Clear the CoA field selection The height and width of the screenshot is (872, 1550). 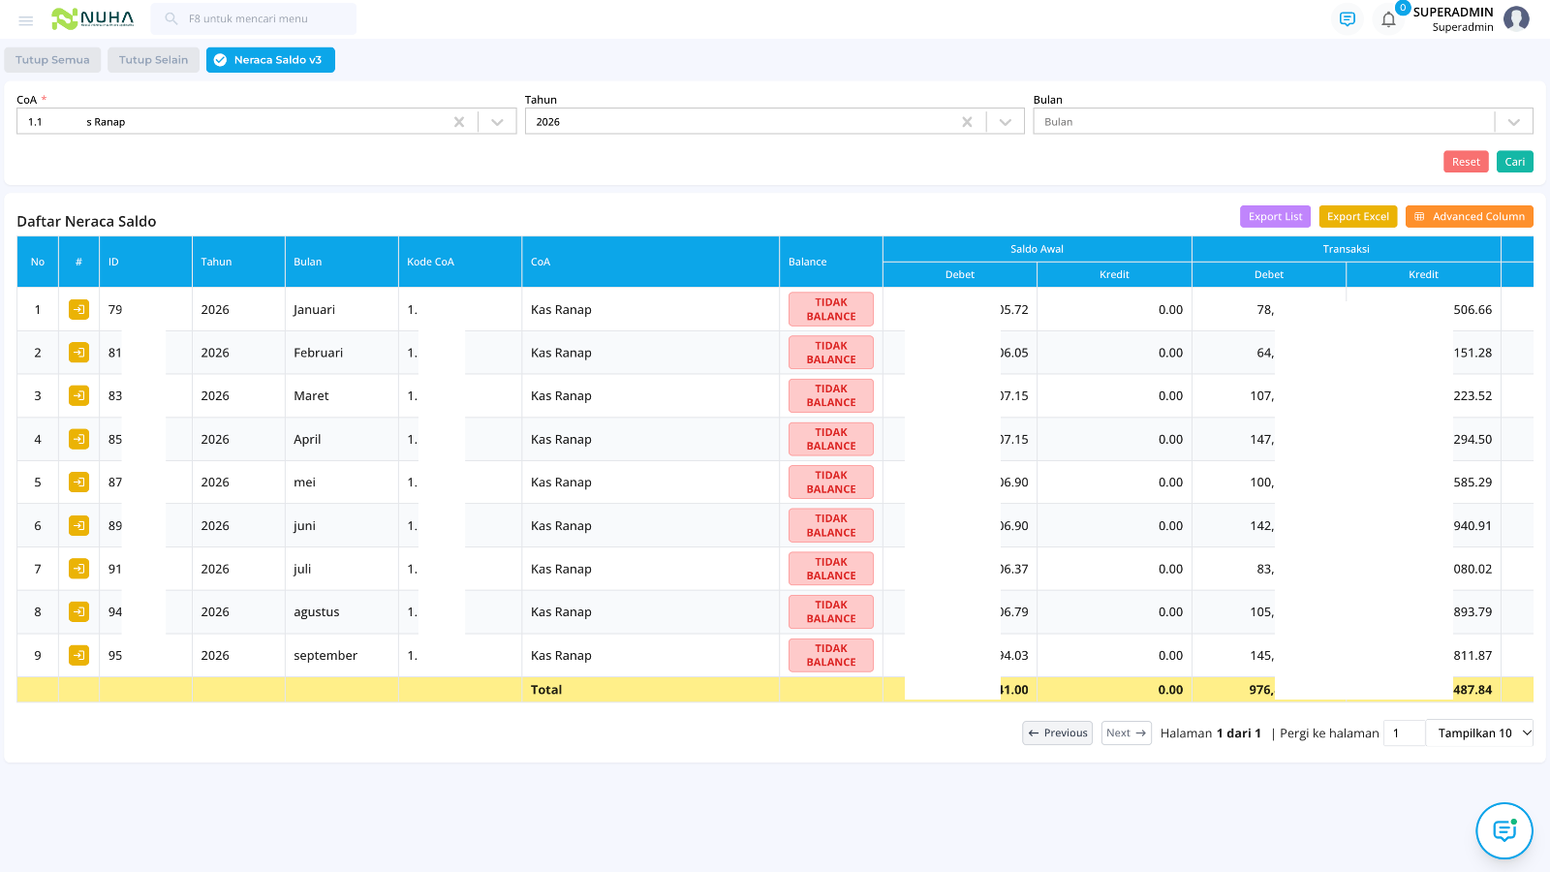[459, 122]
